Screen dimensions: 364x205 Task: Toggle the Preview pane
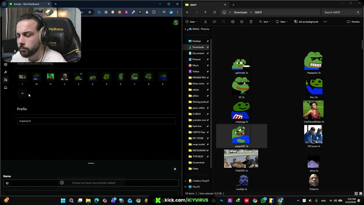353,22
